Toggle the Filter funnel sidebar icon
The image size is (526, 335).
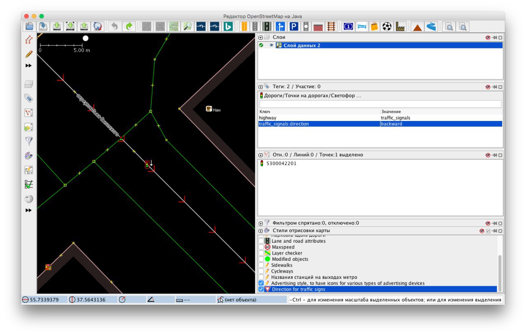(28, 141)
